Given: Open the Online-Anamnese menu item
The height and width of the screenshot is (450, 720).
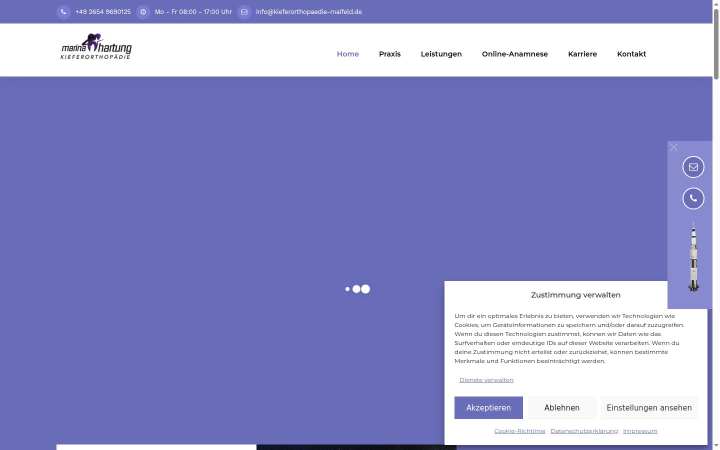Looking at the screenshot, I should (x=515, y=54).
